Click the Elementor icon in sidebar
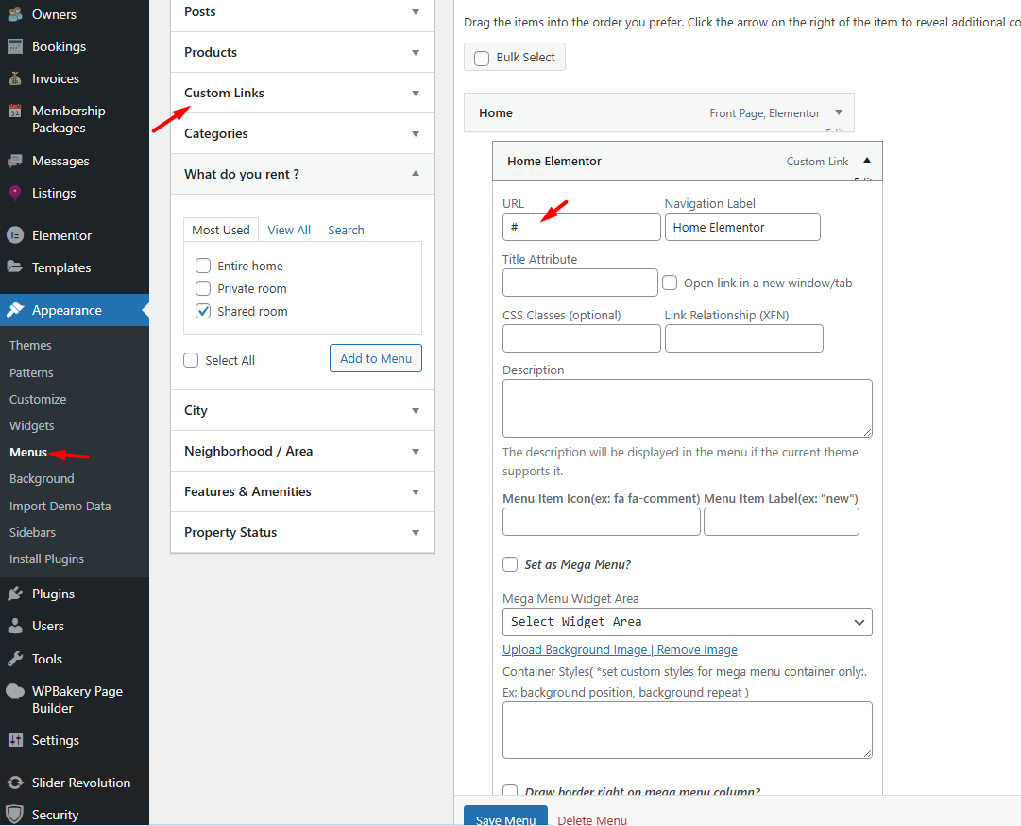 [x=15, y=235]
